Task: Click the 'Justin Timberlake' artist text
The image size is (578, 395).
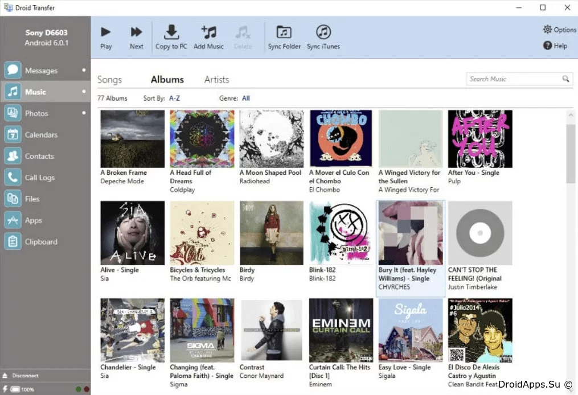Action: [x=473, y=287]
